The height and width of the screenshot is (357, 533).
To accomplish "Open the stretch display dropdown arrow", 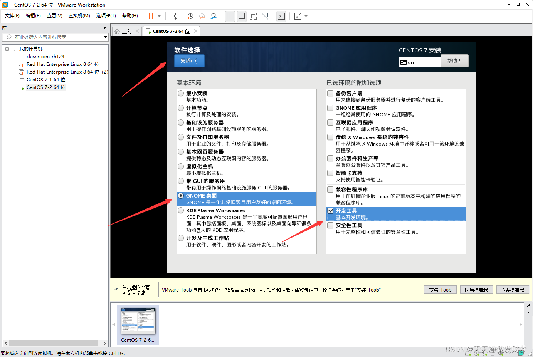I will tap(306, 16).
